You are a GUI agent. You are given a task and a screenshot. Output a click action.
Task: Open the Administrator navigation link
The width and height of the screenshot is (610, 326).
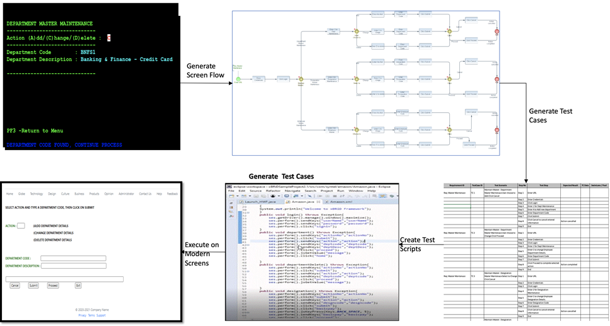tap(126, 194)
